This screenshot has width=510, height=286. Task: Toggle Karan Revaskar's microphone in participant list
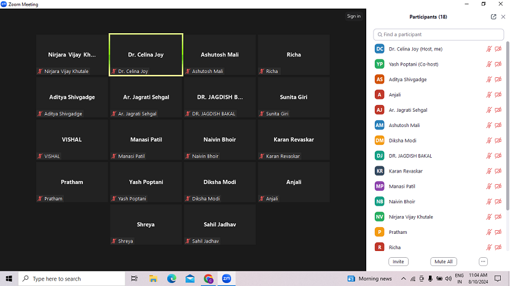[489, 171]
